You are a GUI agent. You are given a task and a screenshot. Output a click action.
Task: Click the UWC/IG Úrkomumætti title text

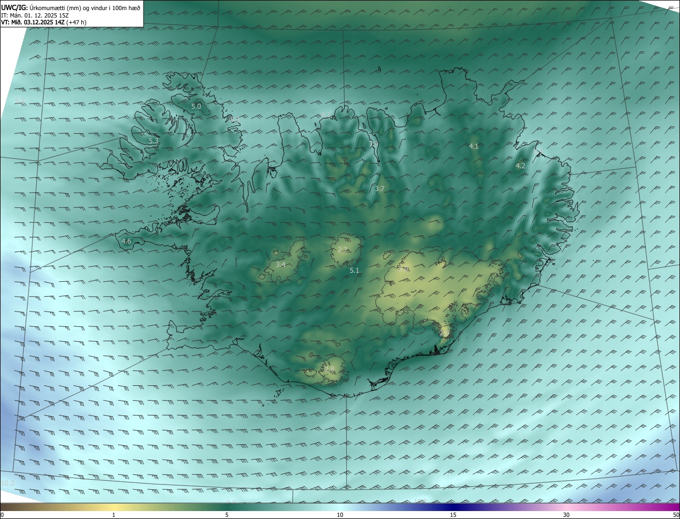71,7
